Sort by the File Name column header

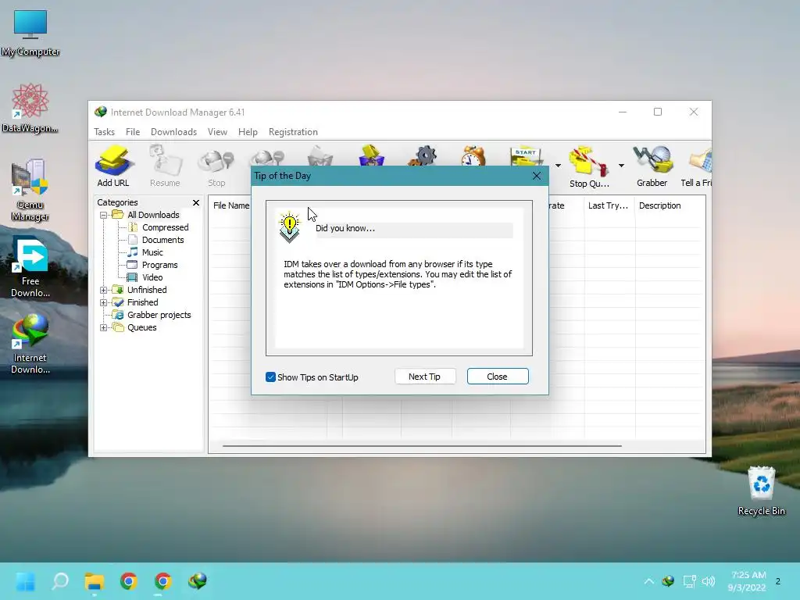tap(230, 205)
